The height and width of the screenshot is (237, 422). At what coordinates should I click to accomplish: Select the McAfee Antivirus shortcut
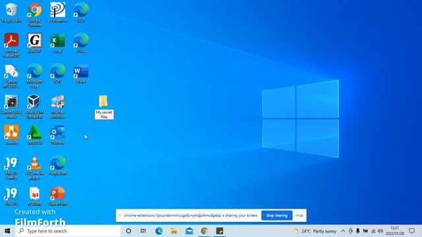(57, 107)
